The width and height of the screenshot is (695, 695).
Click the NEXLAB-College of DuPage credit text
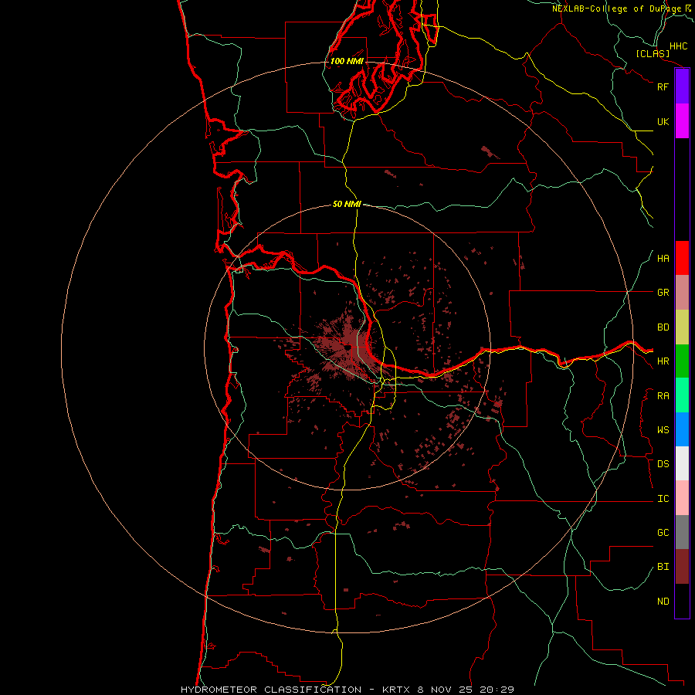(x=617, y=8)
